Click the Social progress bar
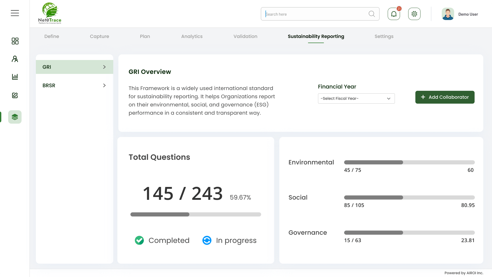The image size is (492, 277). 409,197
